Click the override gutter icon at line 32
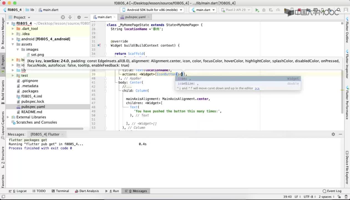The width and height of the screenshot is (350, 200). 99,45
